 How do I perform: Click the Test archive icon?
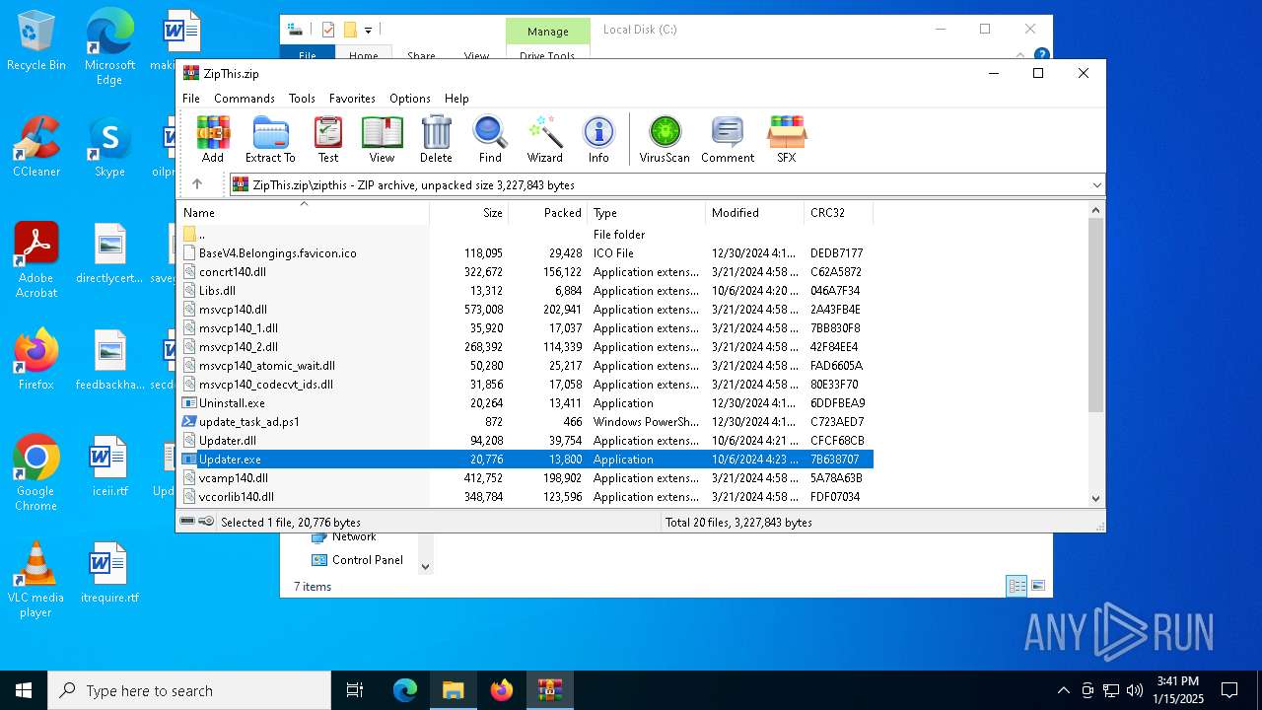click(x=328, y=139)
